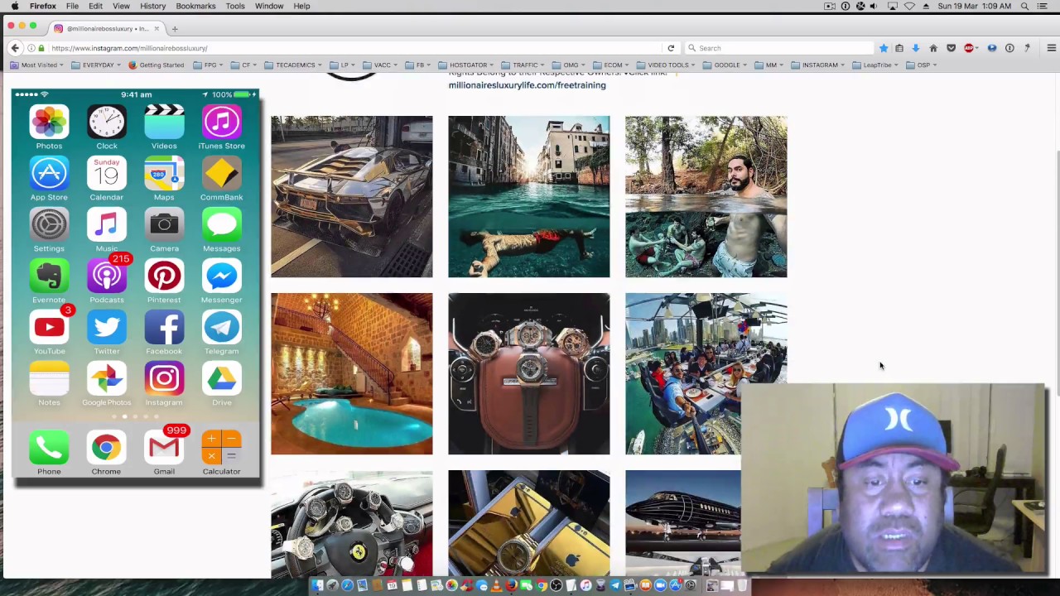Tap the Phone app in the dock
Screen dimensions: 1060x596
pos(49,448)
